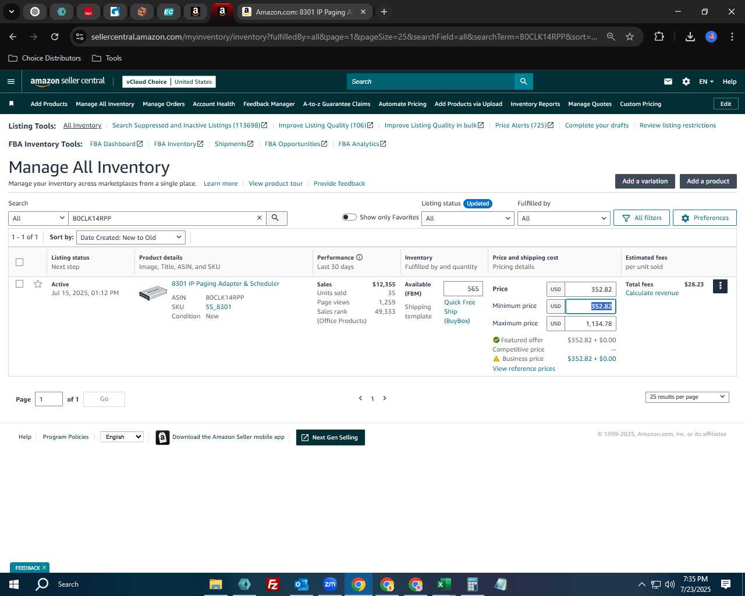The height and width of the screenshot is (596, 745).
Task: Open Account Health in the nav bar
Action: tap(214, 104)
